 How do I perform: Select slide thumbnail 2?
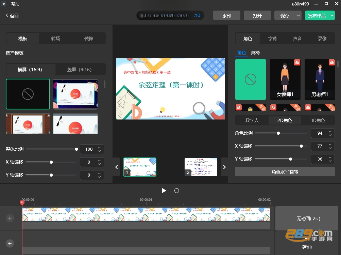[201, 167]
